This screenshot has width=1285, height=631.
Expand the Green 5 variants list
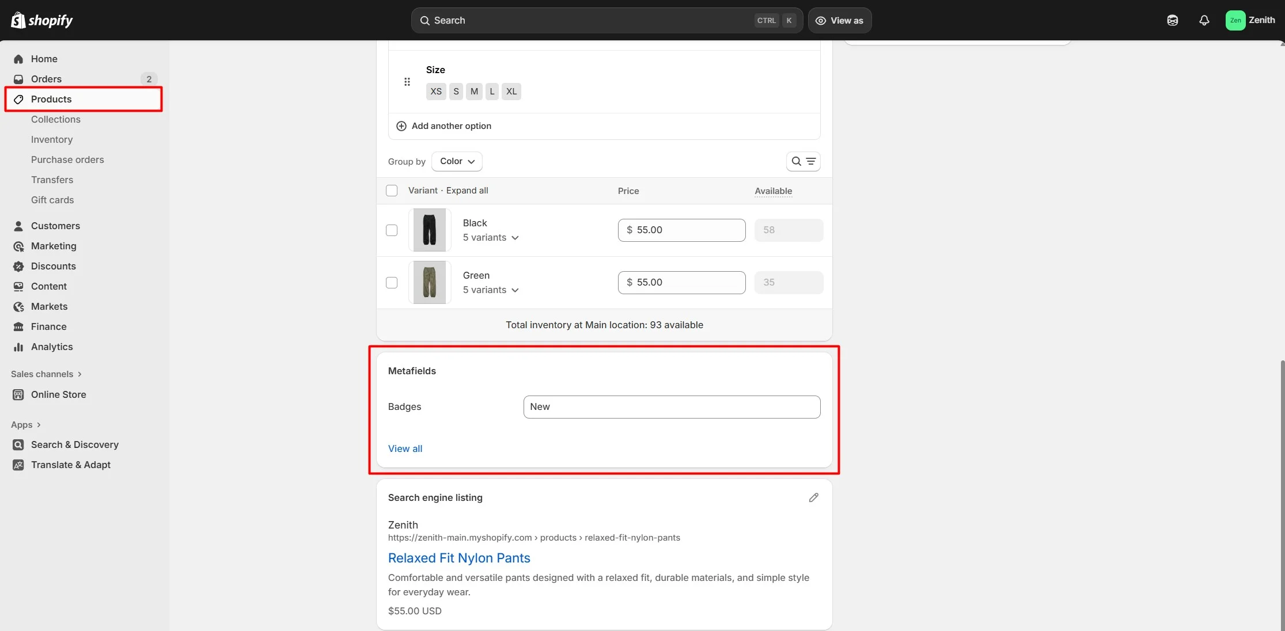[x=491, y=290]
